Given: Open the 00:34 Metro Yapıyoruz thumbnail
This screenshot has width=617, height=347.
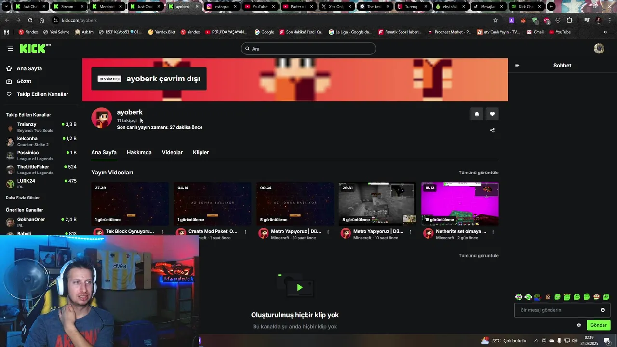Looking at the screenshot, I should coord(295,204).
